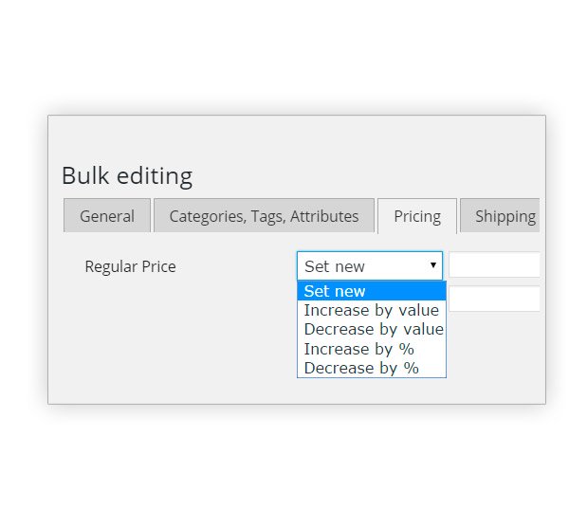Click the Regular Price label text
The height and width of the screenshot is (509, 569).
click(x=130, y=266)
